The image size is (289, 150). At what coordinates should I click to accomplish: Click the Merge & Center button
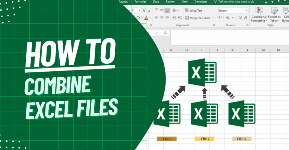[x=197, y=18]
